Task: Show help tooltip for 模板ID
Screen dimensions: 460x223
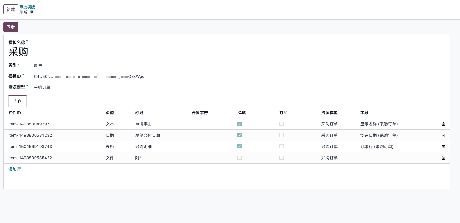Action: (23, 75)
